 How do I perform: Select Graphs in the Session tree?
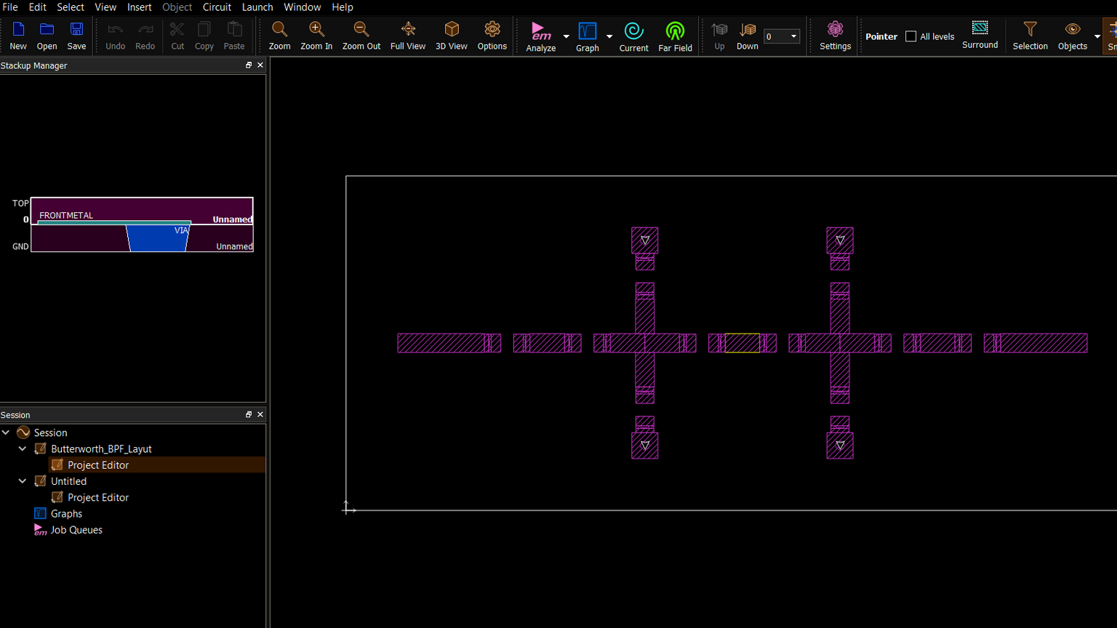point(66,514)
